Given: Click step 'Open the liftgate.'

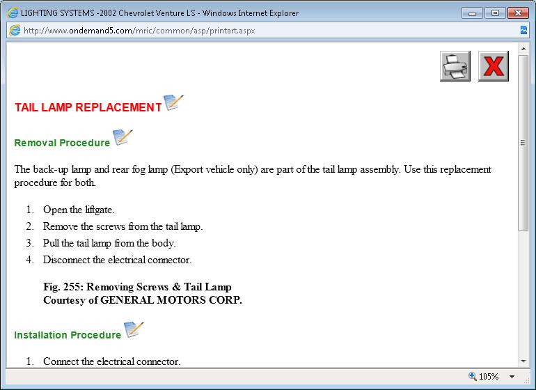Looking at the screenshot, I should pos(79,210).
